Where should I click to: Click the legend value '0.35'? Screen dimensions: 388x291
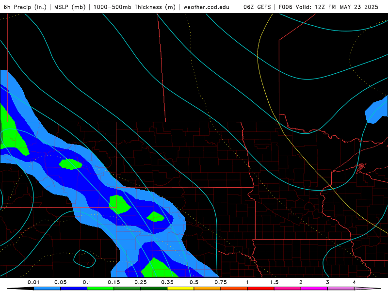pos(167,282)
